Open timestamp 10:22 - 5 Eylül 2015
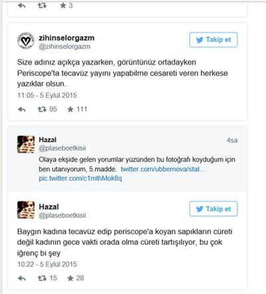This screenshot has width=266, height=294. [x=47, y=264]
